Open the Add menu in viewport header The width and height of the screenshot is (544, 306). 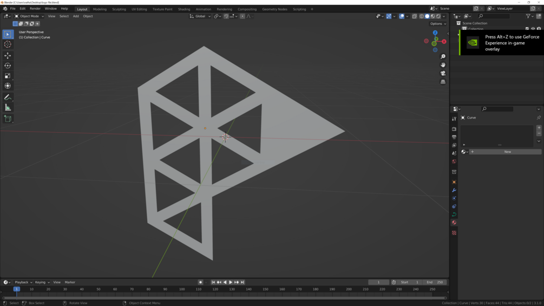76,16
